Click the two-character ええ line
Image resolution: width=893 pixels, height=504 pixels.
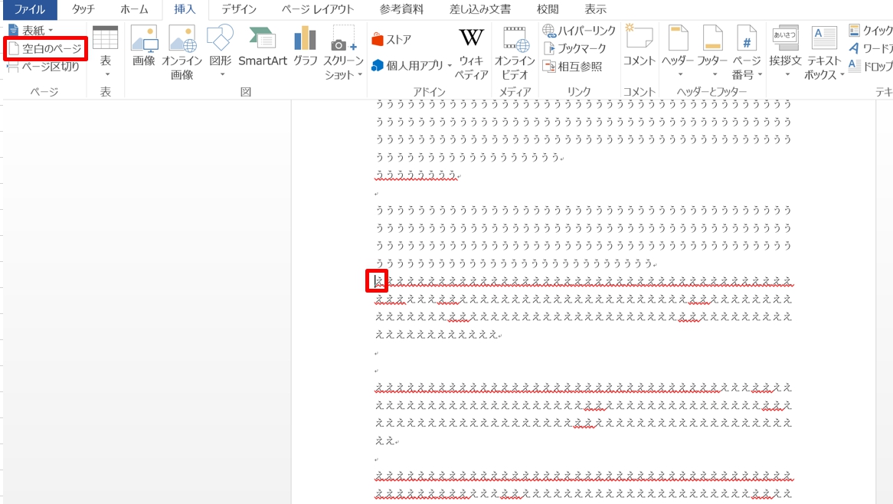[385, 440]
